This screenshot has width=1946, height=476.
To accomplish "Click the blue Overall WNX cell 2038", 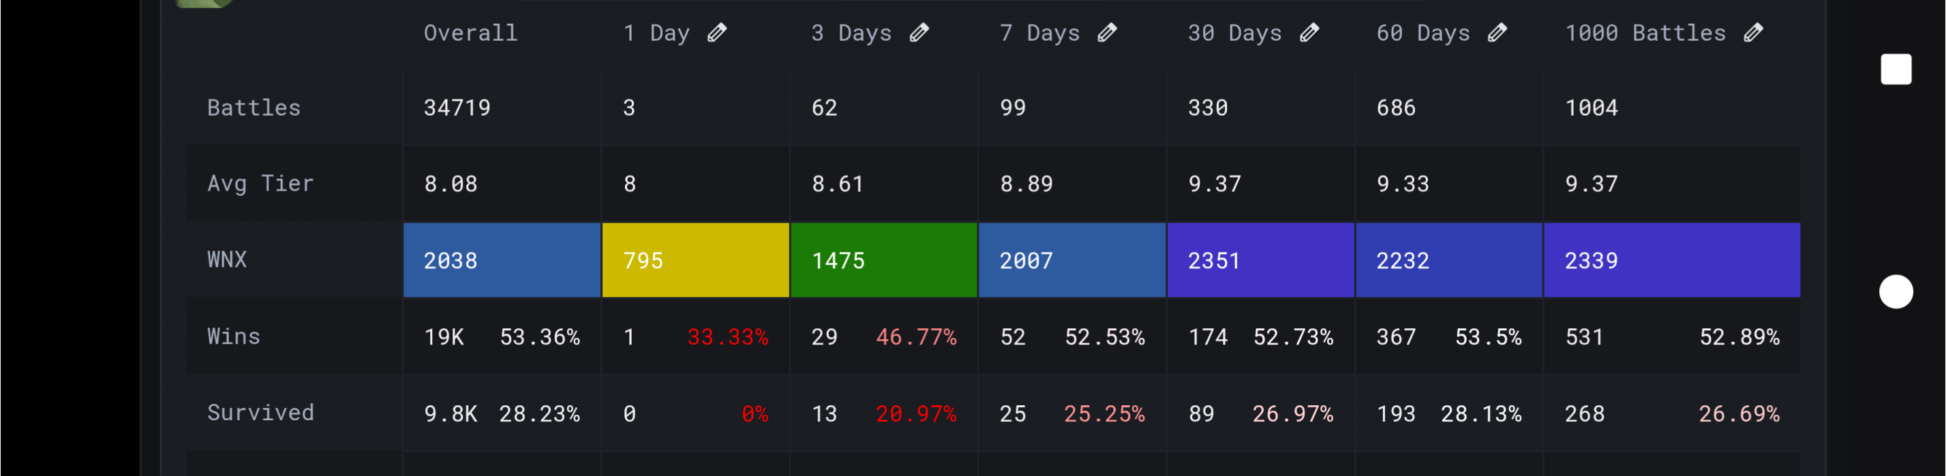I will tap(502, 260).
